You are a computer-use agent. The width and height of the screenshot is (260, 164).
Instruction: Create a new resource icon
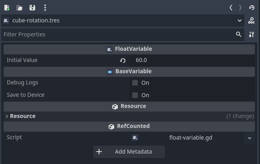point(7,8)
